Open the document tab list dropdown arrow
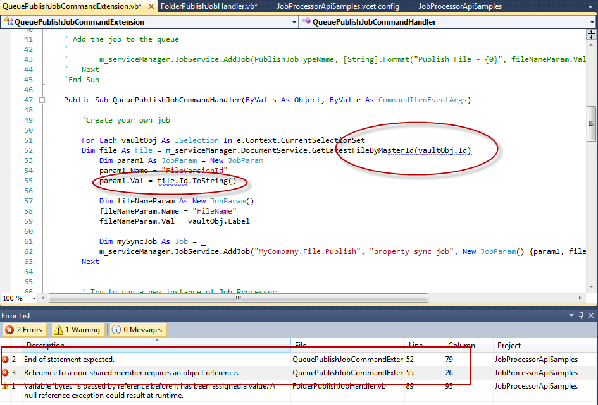598x405 pixels. pos(590,7)
